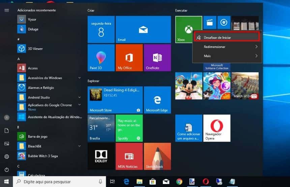Open the March of Empires tile
This screenshot has width=290, height=187.
point(245,86)
